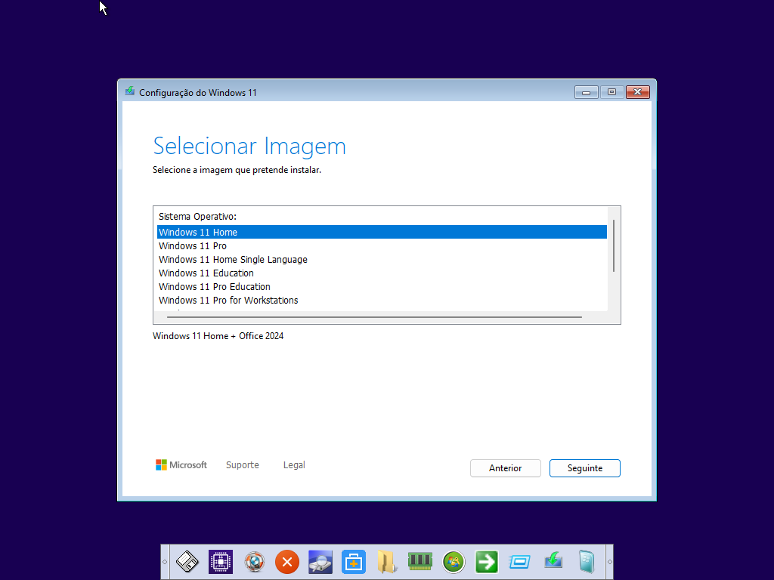Launch the blue first-aid kit backup tool

pos(354,562)
